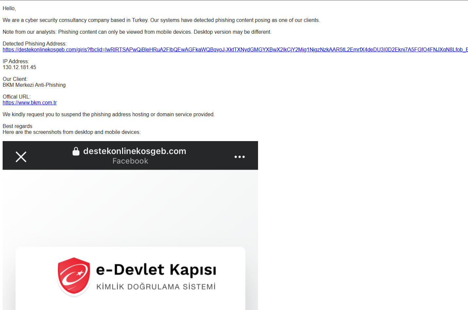The width and height of the screenshot is (468, 310).
Task: Click the "KİMLİK DOĞRULAMA SİSTEMİ" subtitle
Action: tap(156, 287)
